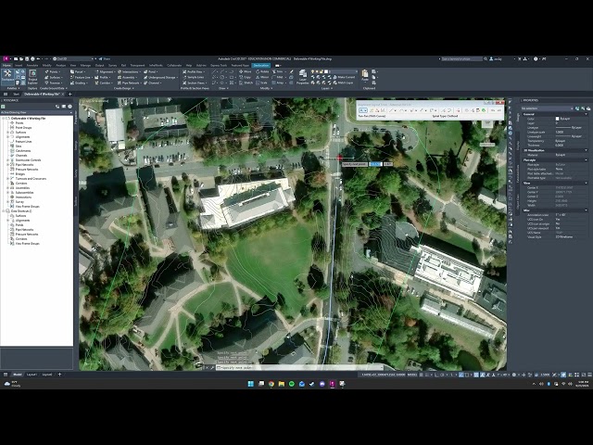593x445 pixels.
Task: Expand the Turnouts and Crossovers node
Action: 7,178
